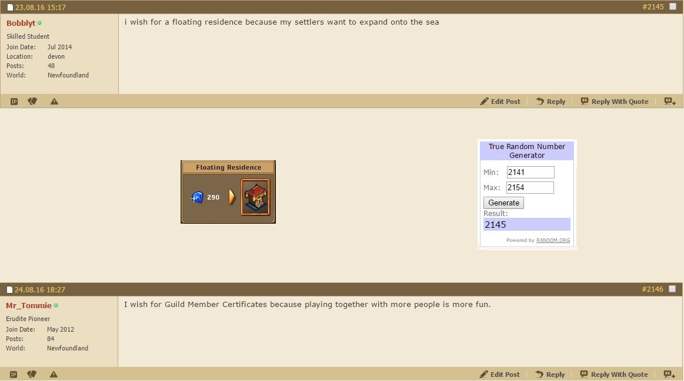The height and width of the screenshot is (381, 684).
Task: Click Mr_Tommie's post count 84
Action: click(51, 339)
